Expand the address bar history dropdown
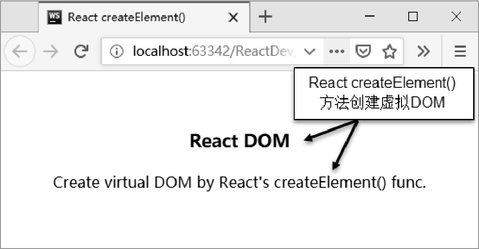 point(310,52)
